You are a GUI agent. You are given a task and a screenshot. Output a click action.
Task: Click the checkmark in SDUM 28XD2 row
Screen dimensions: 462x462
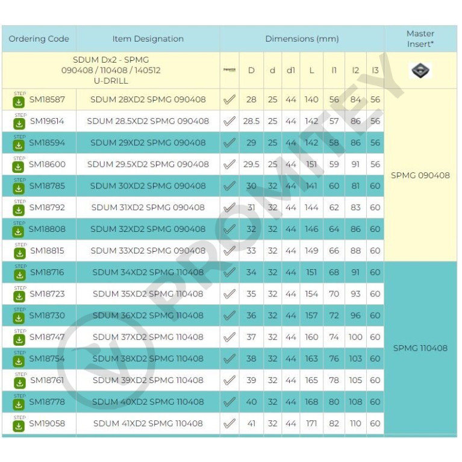229,99
